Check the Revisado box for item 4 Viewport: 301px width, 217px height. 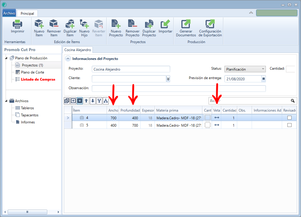(x=289, y=118)
